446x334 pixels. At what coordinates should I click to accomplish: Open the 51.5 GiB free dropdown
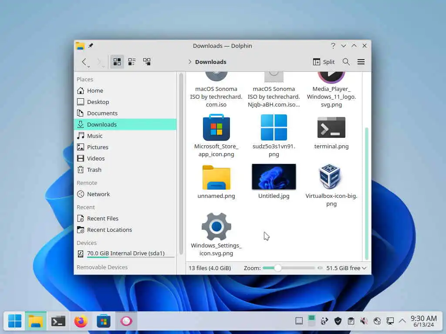click(x=346, y=268)
